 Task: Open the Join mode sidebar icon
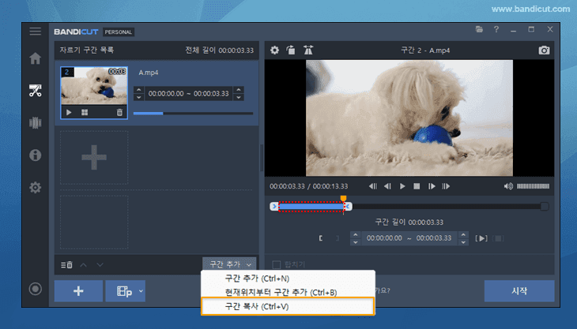point(36,122)
